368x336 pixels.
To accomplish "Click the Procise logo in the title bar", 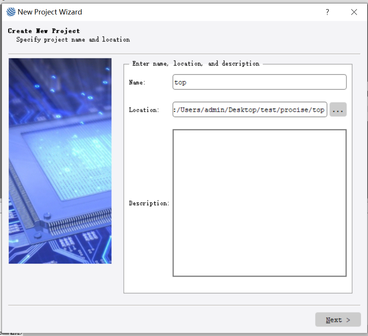I will tap(11, 12).
